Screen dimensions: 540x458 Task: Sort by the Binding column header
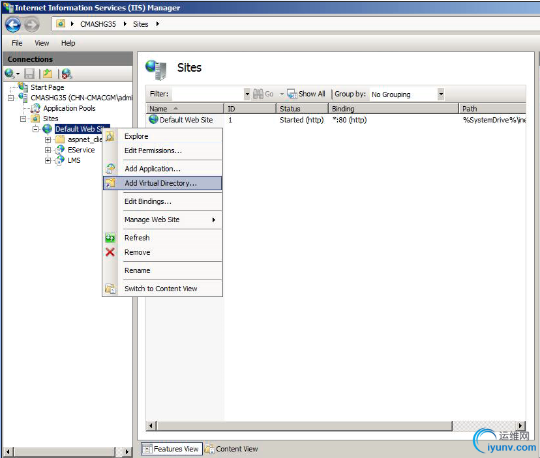[394, 109]
